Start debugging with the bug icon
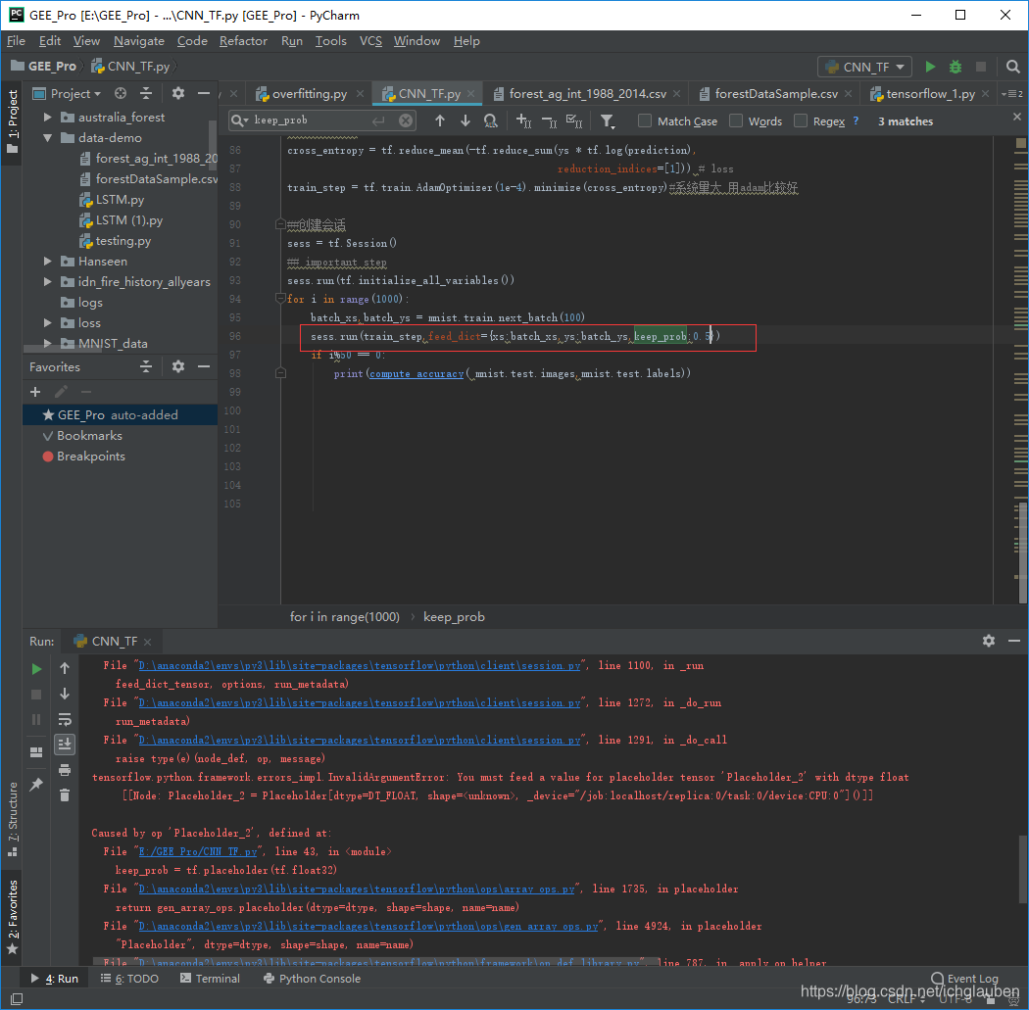The height and width of the screenshot is (1010, 1029). 955,67
